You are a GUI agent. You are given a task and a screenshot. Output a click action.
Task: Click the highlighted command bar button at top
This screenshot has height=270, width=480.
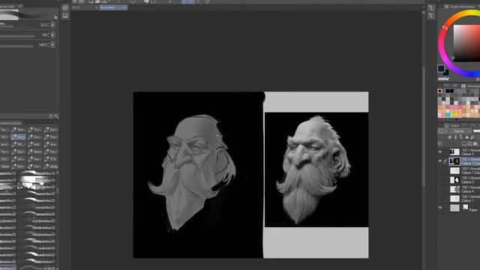tap(188, 1)
